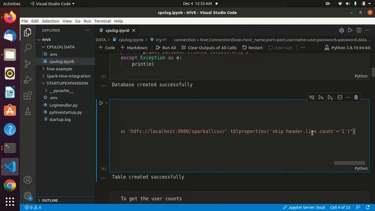Add a new Code cell

107,47
